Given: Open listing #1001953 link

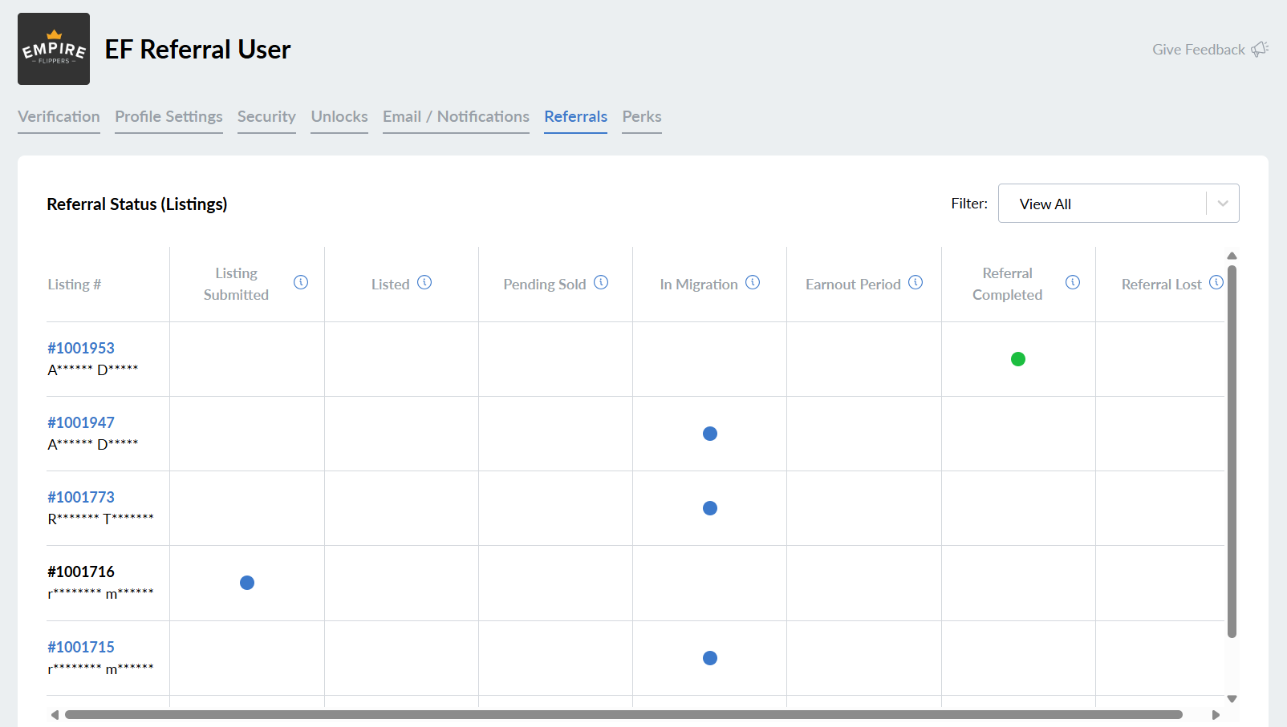Looking at the screenshot, I should click(x=81, y=348).
